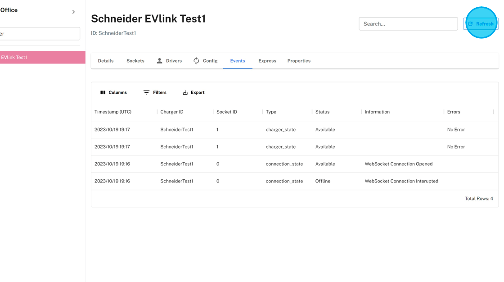Click the Columns icon in table toolbar
Screen dimensions: 504x282
pyautogui.click(x=103, y=92)
